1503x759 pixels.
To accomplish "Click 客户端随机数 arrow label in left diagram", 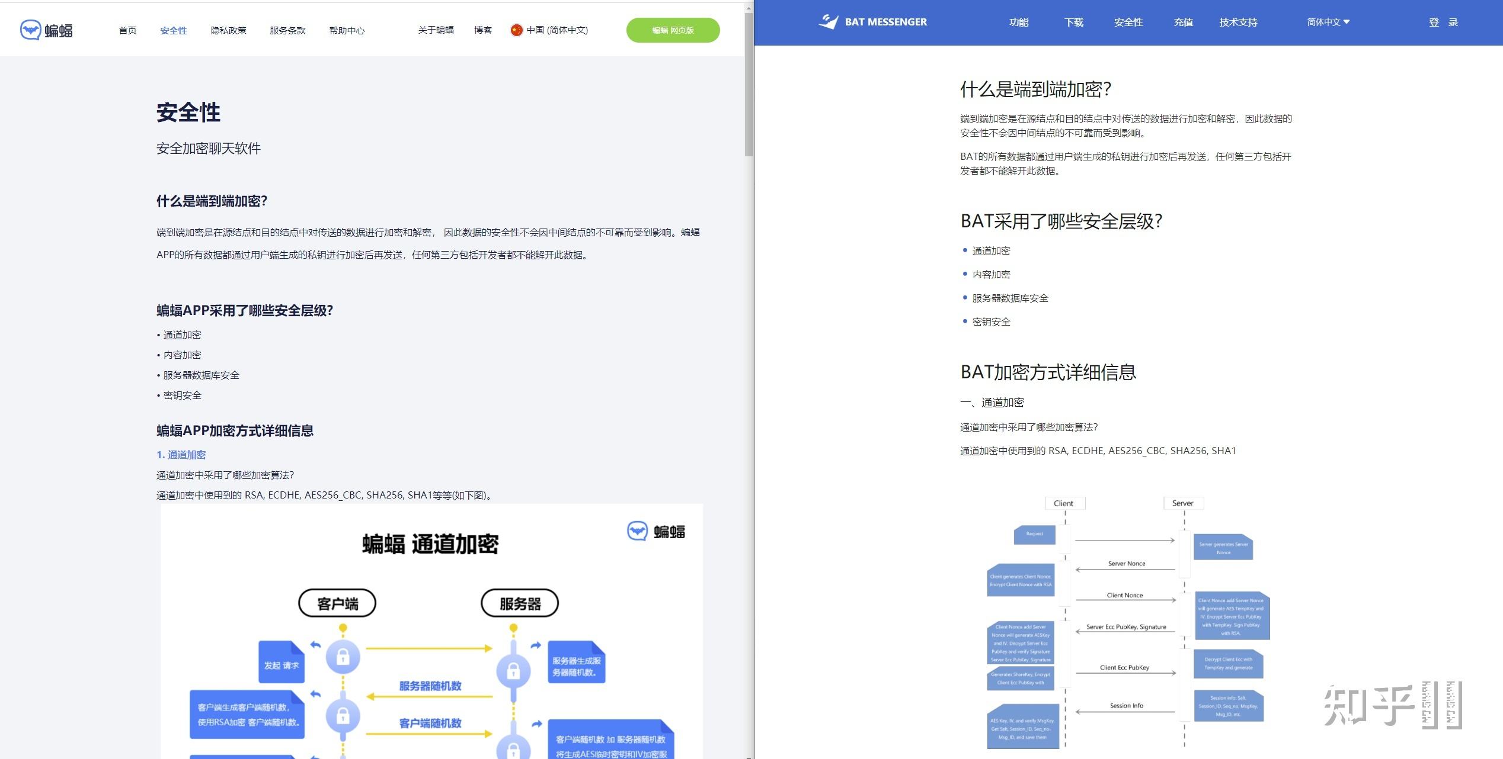I will click(430, 723).
